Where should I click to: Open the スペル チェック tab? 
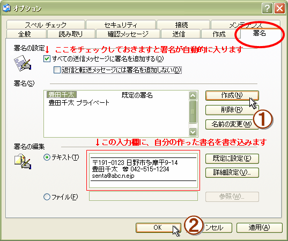[x=46, y=25]
